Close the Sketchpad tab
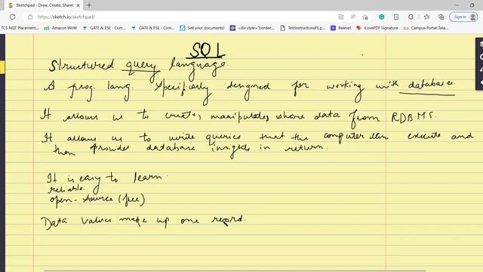Image resolution: width=483 pixels, height=272 pixels. 78,5
